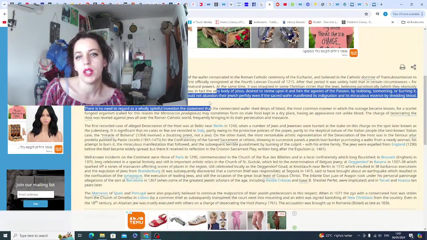Open the Reddit - Dive into bookmark
Viewport: 427px width, 240px height.
pos(323,22)
